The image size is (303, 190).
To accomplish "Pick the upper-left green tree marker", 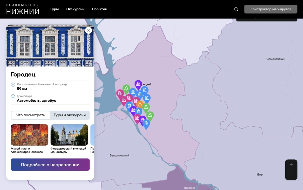I will click(126, 88).
